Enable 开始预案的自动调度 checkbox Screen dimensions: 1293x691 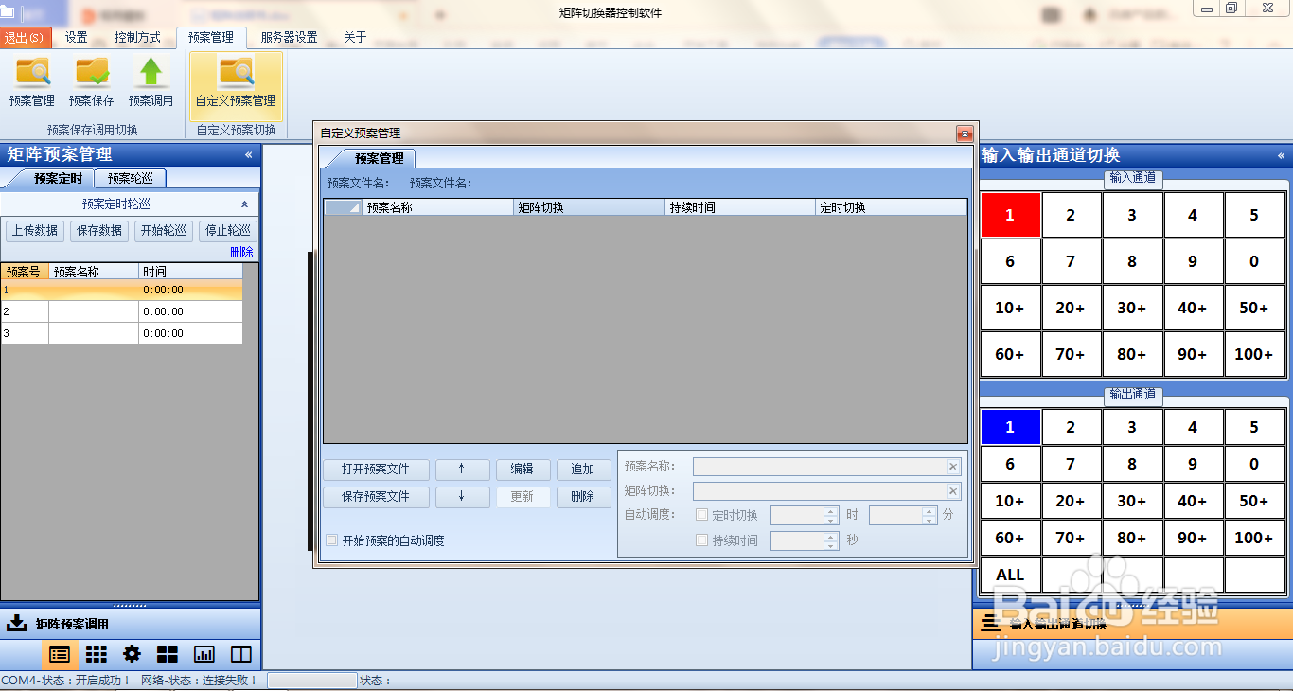coord(332,540)
